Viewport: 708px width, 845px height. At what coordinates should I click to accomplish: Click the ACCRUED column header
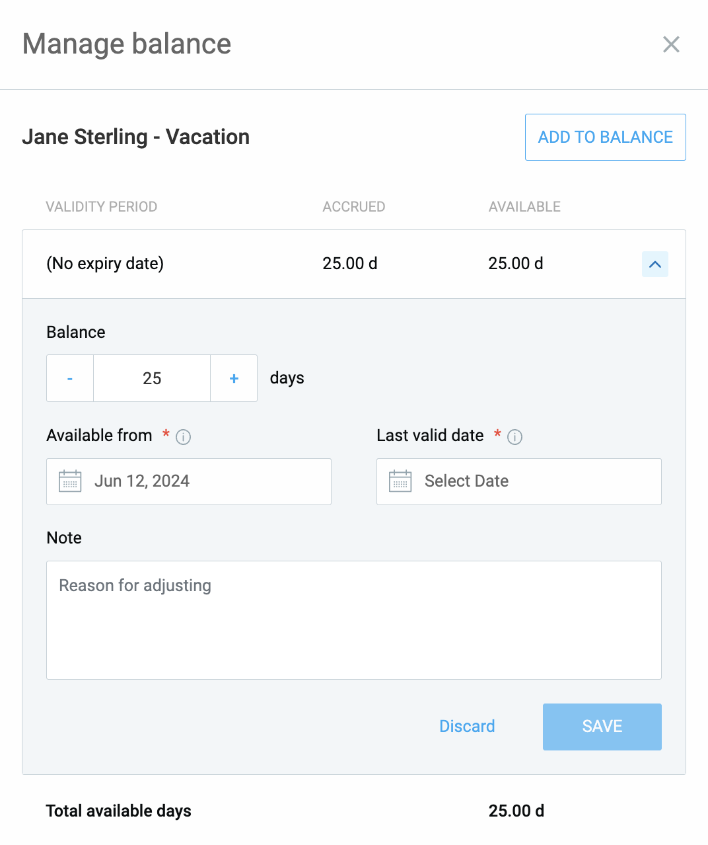pos(353,207)
